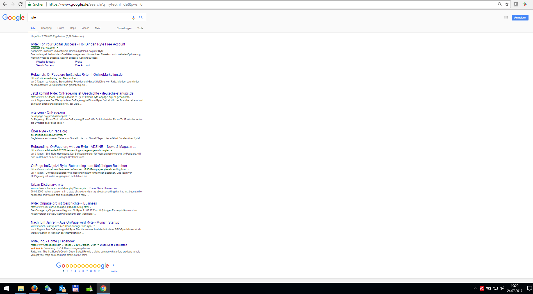
Task: Open the Free Account sitelink
Action: point(83,65)
